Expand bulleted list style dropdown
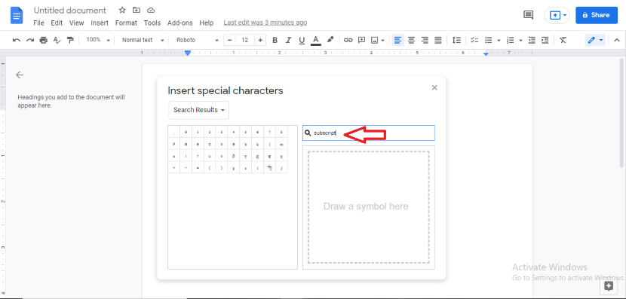The image size is (626, 299). [x=499, y=40]
